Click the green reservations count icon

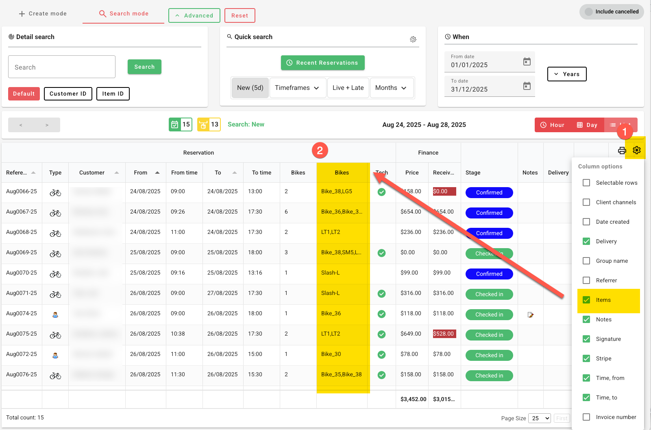[x=175, y=124]
